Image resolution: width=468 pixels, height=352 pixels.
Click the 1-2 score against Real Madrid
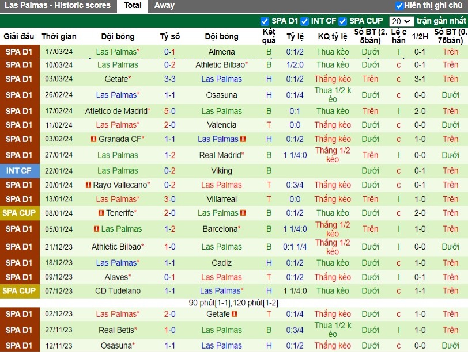(169, 155)
